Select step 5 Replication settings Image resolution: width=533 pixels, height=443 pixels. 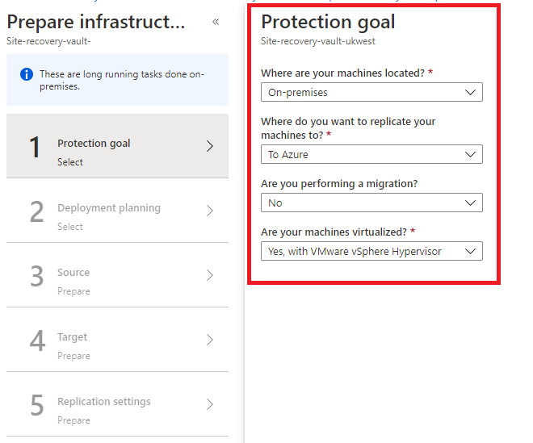coord(117,404)
